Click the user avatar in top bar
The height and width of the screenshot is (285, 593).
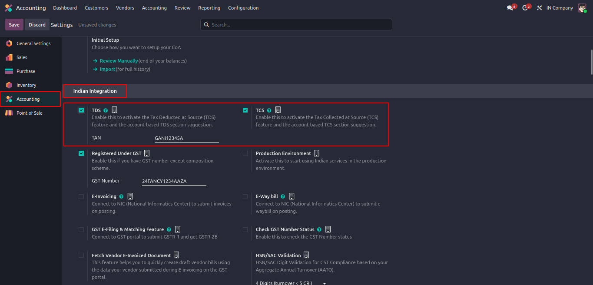[x=582, y=8]
